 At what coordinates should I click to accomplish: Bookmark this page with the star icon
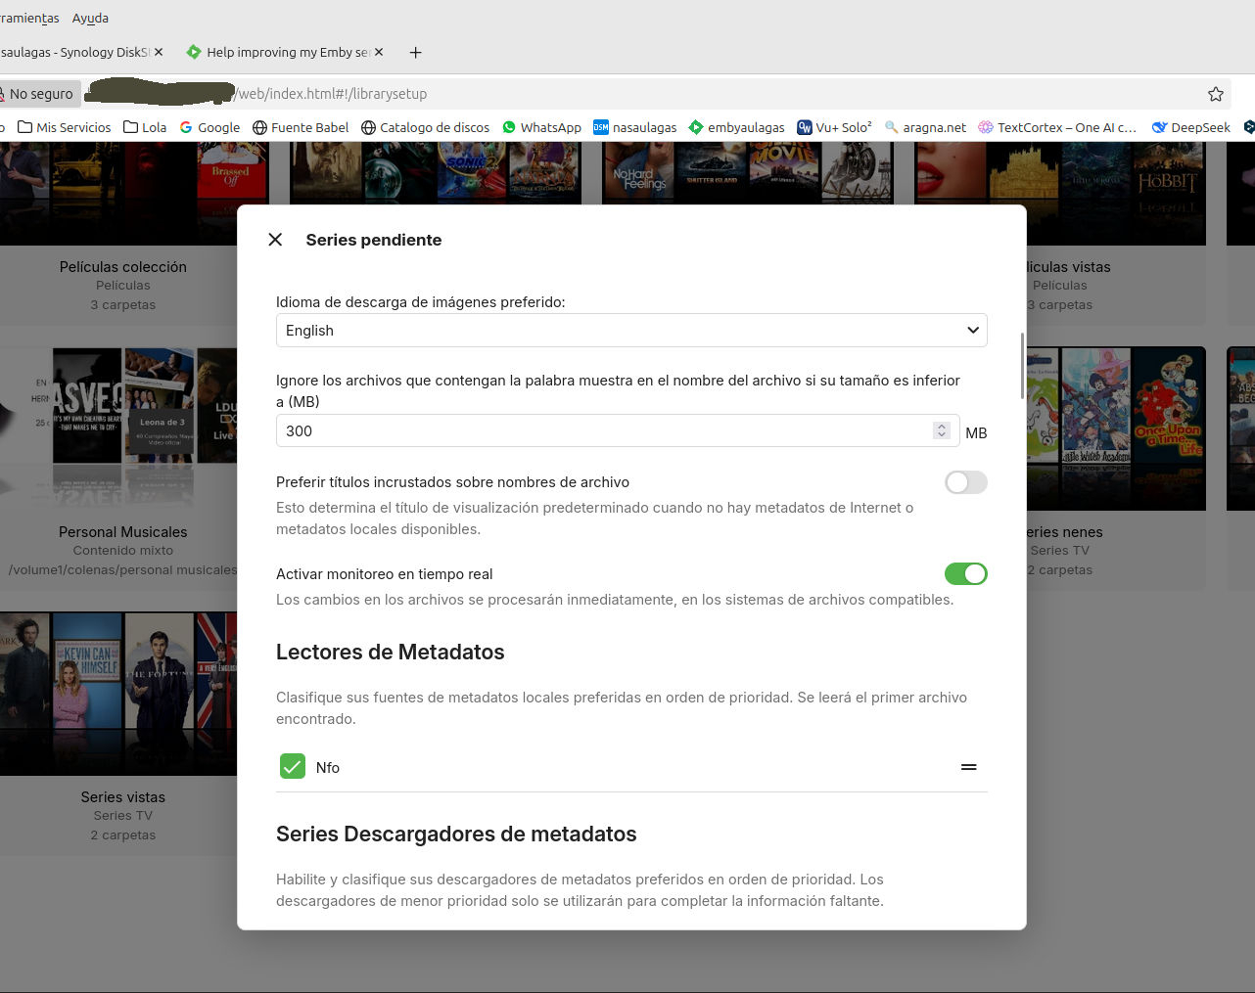pos(1215,94)
